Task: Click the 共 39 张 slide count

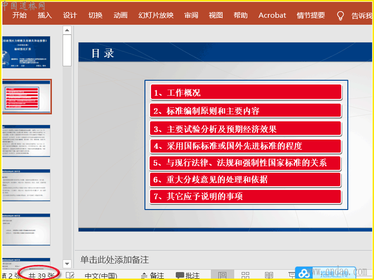Action: pyautogui.click(x=41, y=276)
